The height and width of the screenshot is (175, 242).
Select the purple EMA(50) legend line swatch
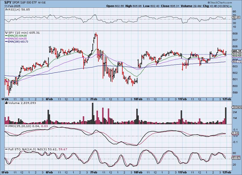pos(6,39)
